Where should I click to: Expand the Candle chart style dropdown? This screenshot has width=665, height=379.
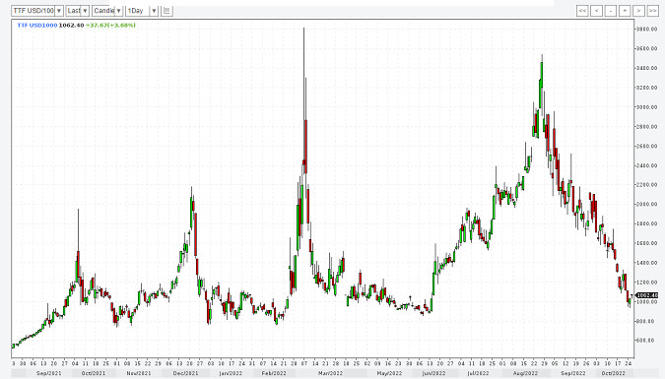click(x=119, y=11)
